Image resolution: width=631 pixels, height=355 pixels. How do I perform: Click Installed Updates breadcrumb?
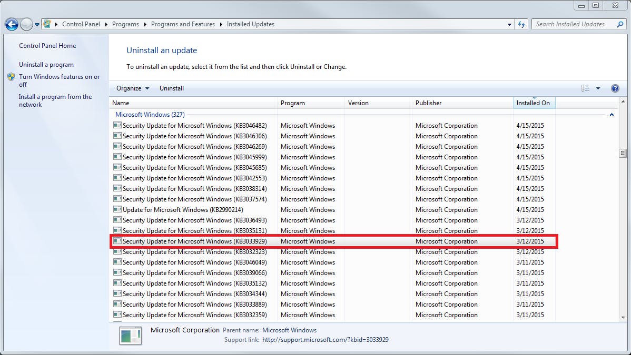click(x=250, y=24)
